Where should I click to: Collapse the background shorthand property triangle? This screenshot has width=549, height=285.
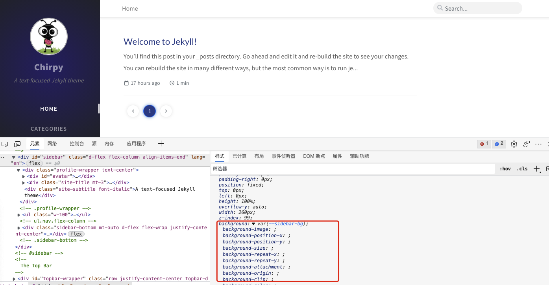253,224
